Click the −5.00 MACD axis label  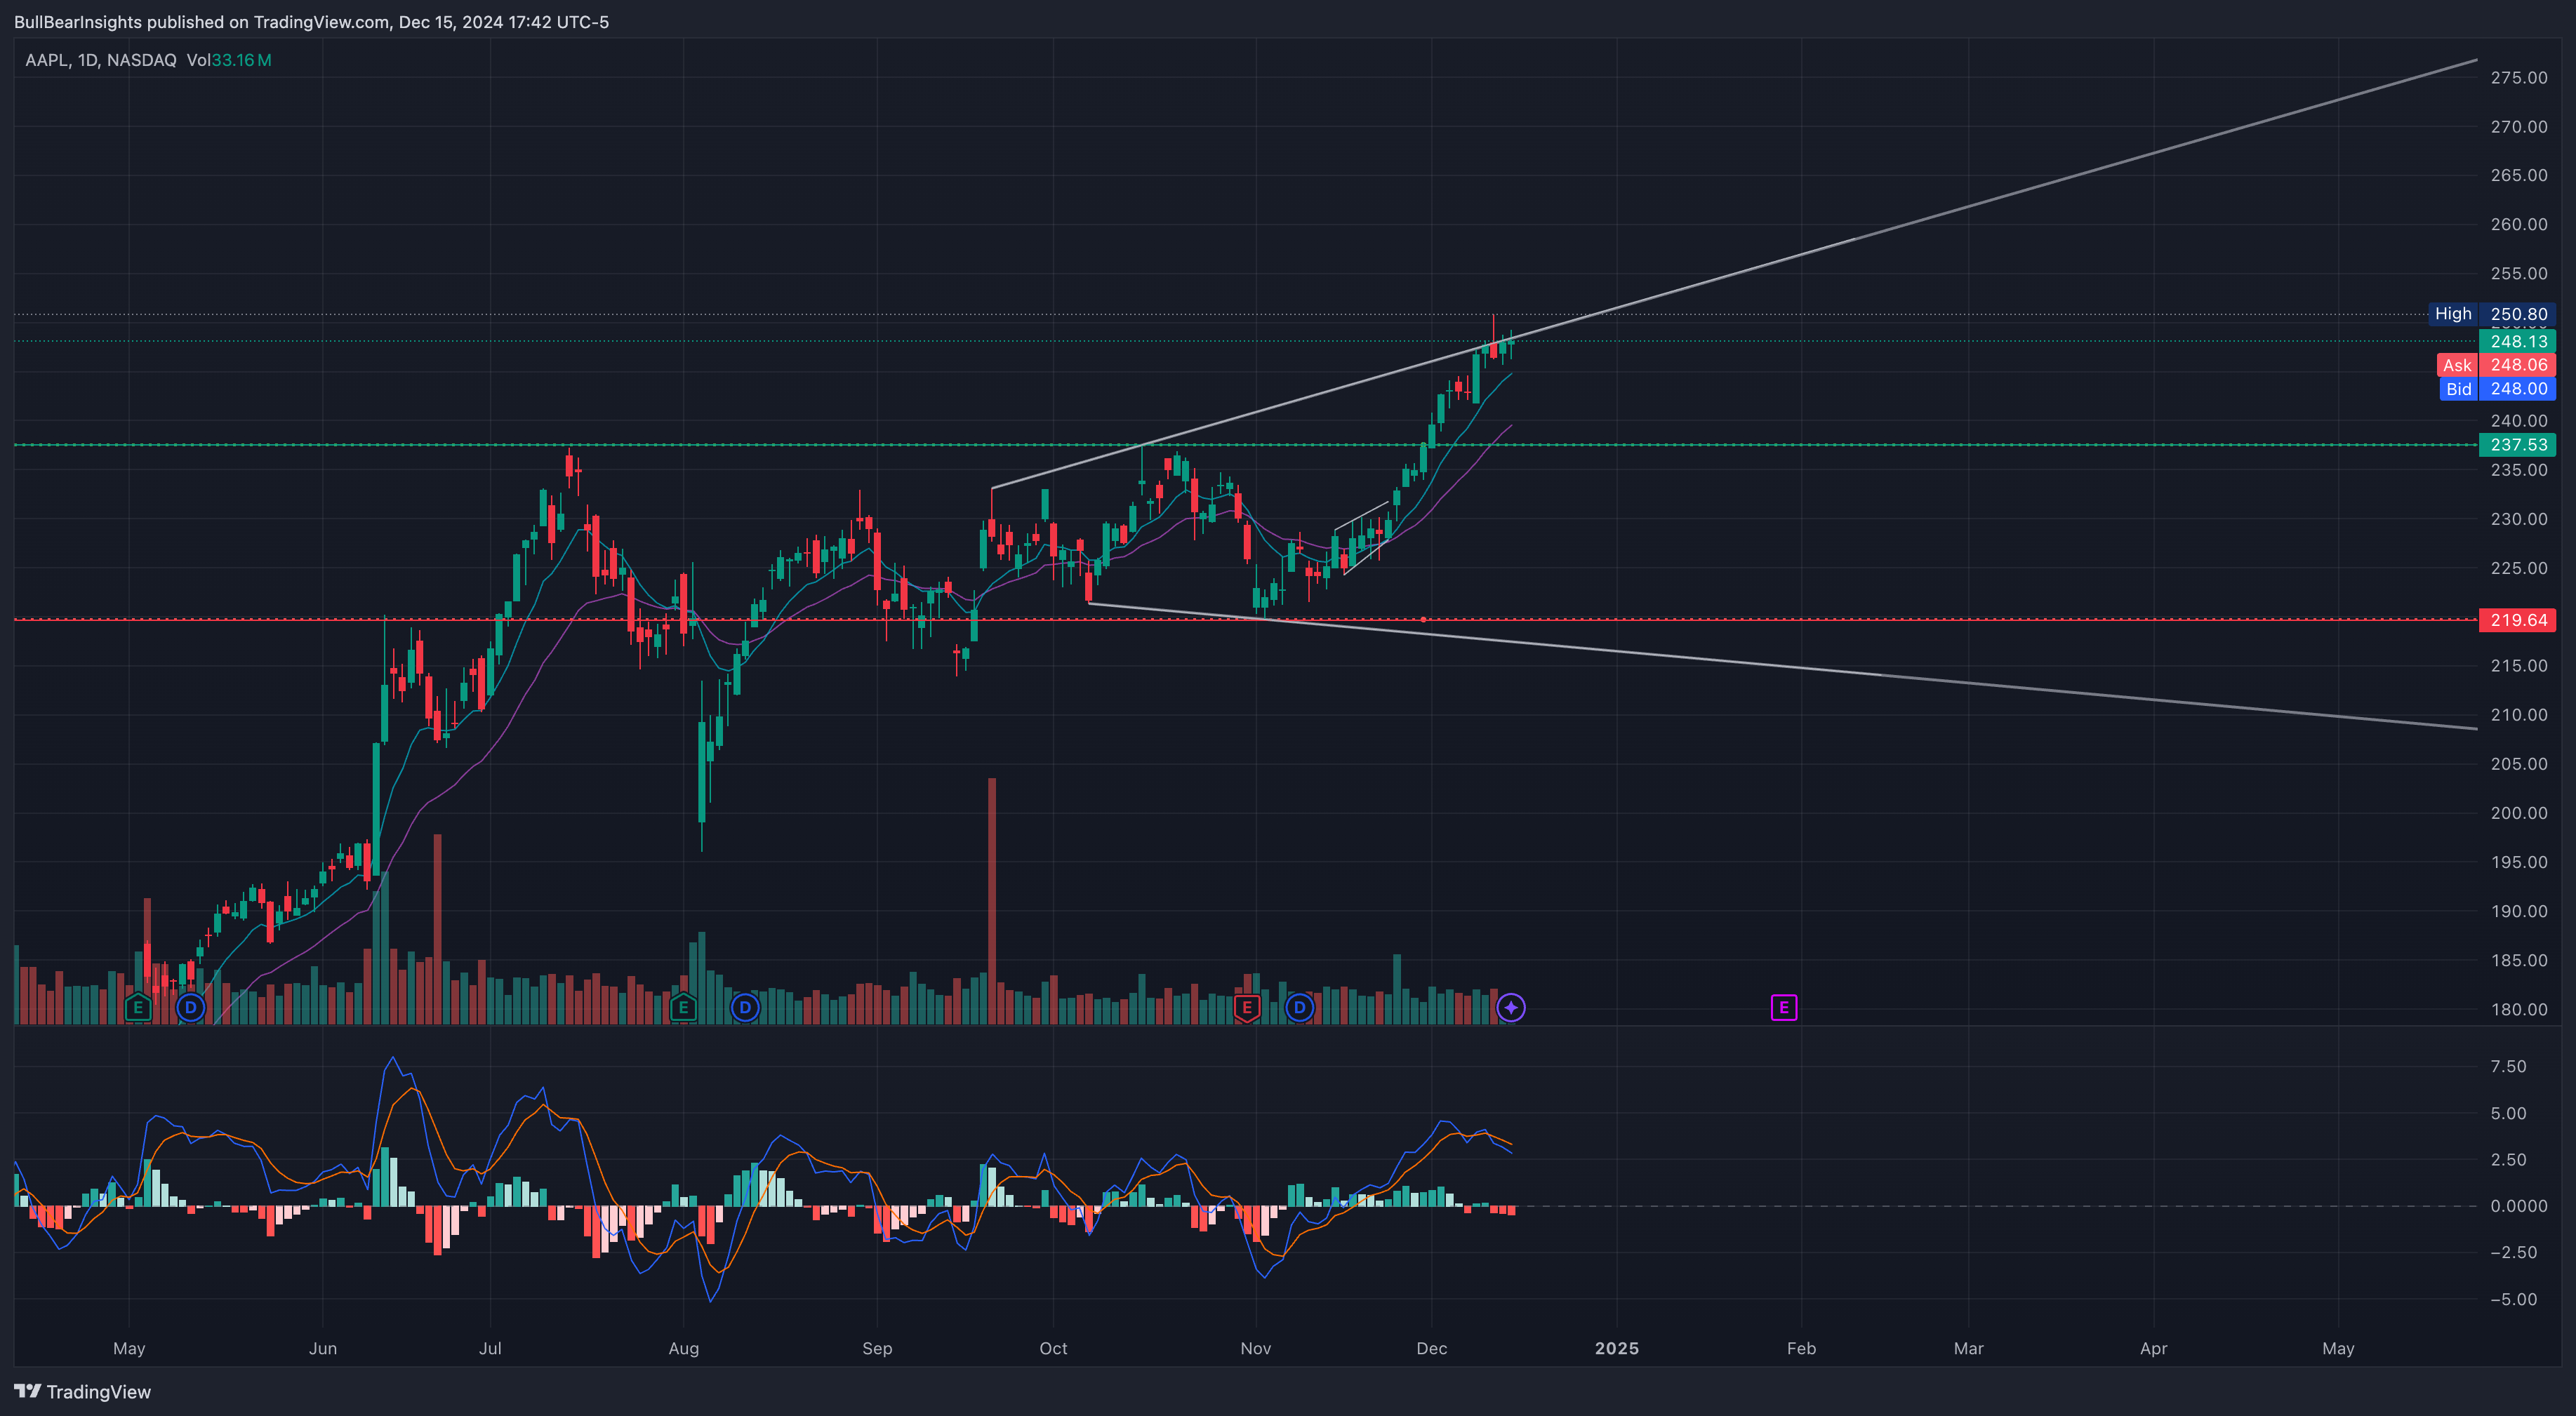[x=2513, y=1299]
